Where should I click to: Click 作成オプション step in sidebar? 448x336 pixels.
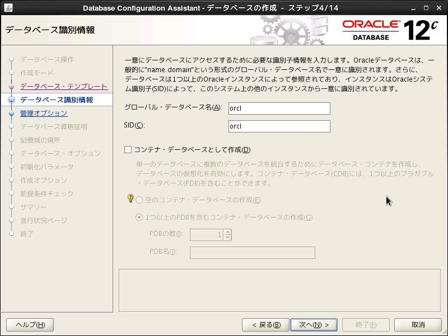(44, 180)
